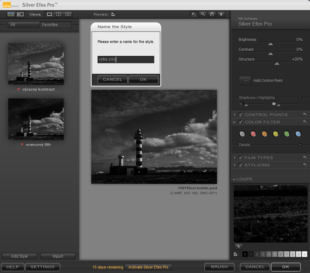Select the zoom magnifier tool
Image resolution: width=310 pixels, height=273 pixels.
[x=203, y=14]
